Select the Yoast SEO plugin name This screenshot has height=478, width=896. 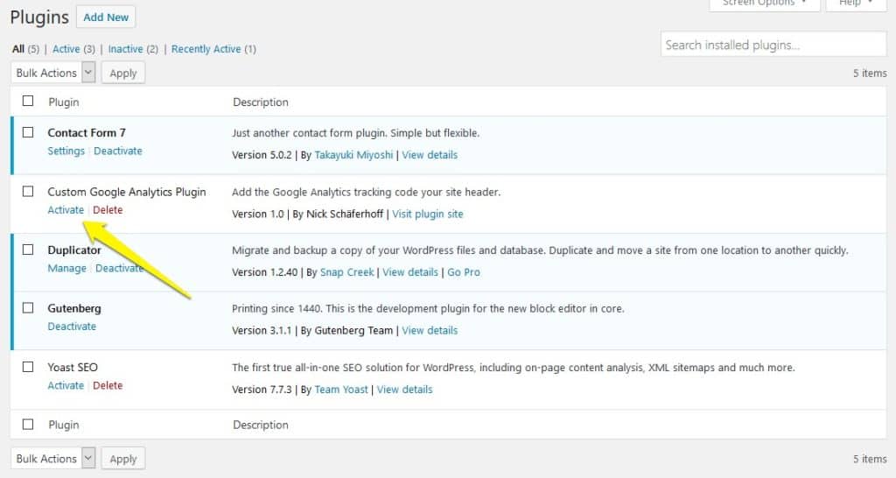pos(73,367)
